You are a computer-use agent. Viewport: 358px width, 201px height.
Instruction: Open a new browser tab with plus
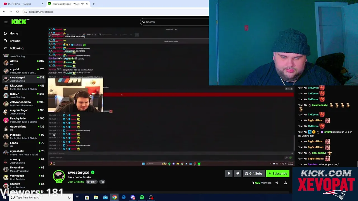(93, 4)
